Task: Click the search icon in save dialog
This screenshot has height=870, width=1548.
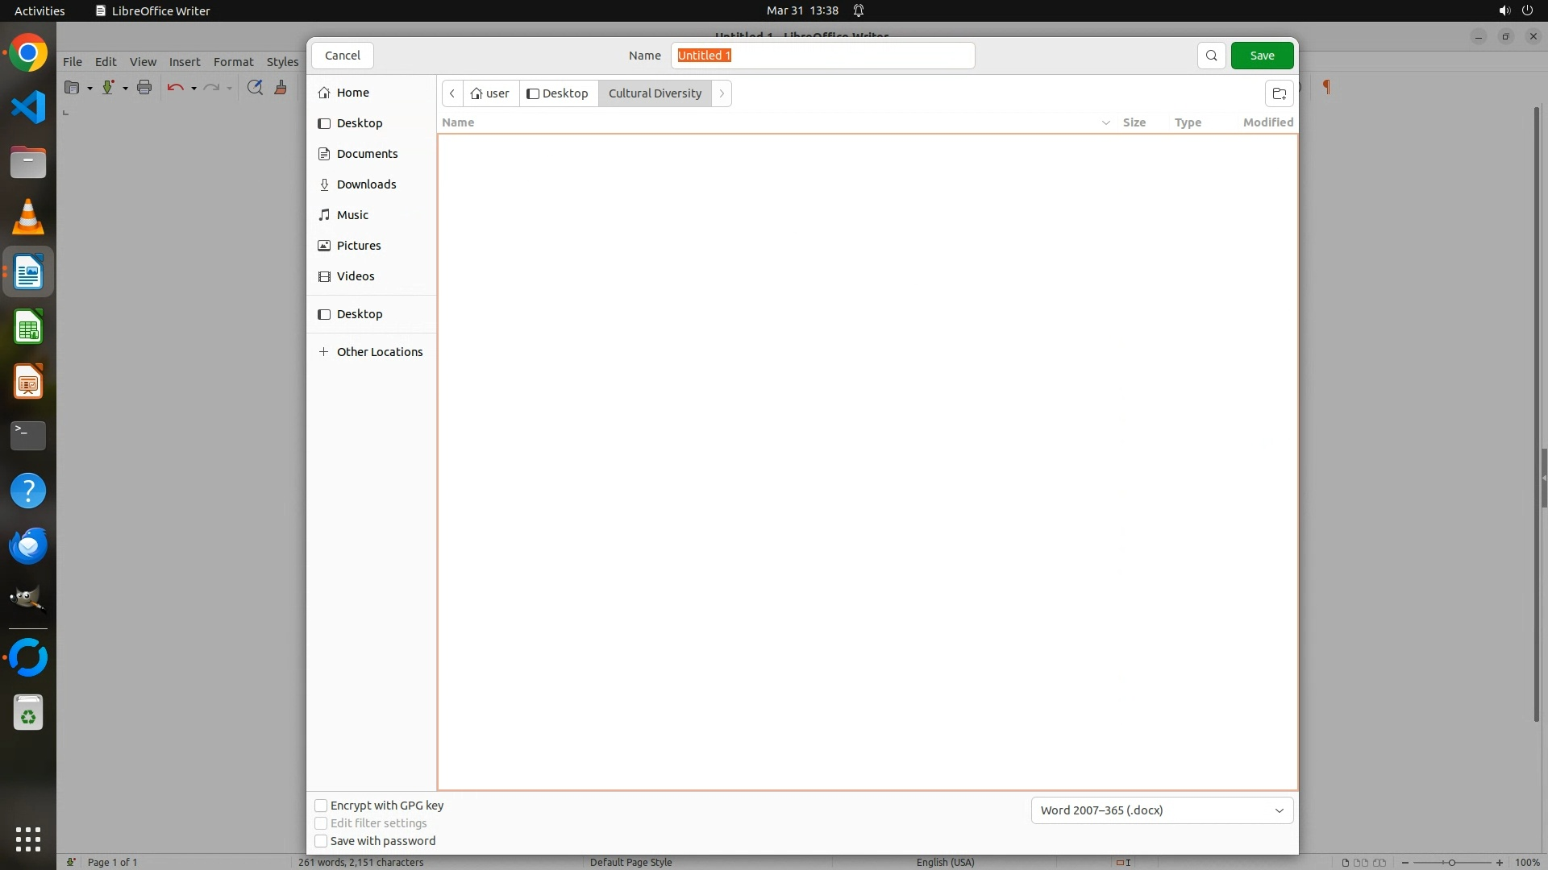Action: pyautogui.click(x=1211, y=56)
